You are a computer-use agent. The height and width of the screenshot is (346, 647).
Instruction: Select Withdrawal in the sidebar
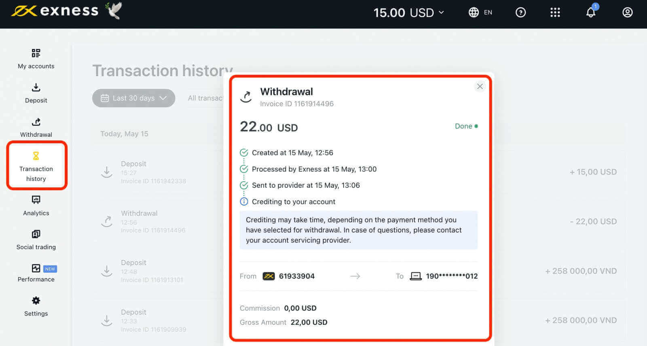click(x=36, y=127)
